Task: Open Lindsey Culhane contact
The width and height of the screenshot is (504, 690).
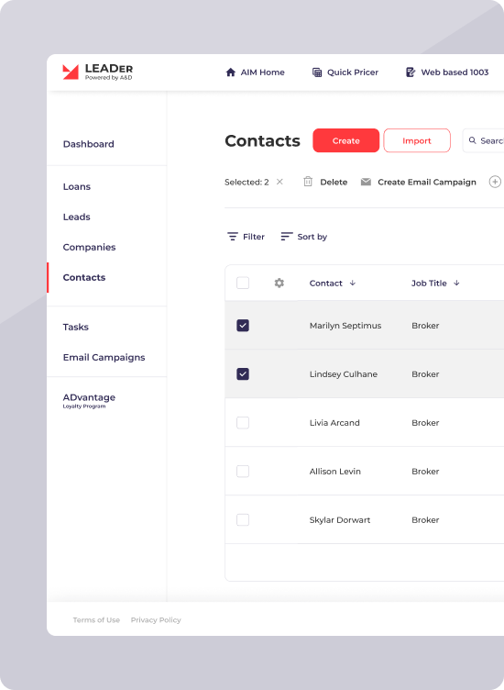Action: click(343, 374)
